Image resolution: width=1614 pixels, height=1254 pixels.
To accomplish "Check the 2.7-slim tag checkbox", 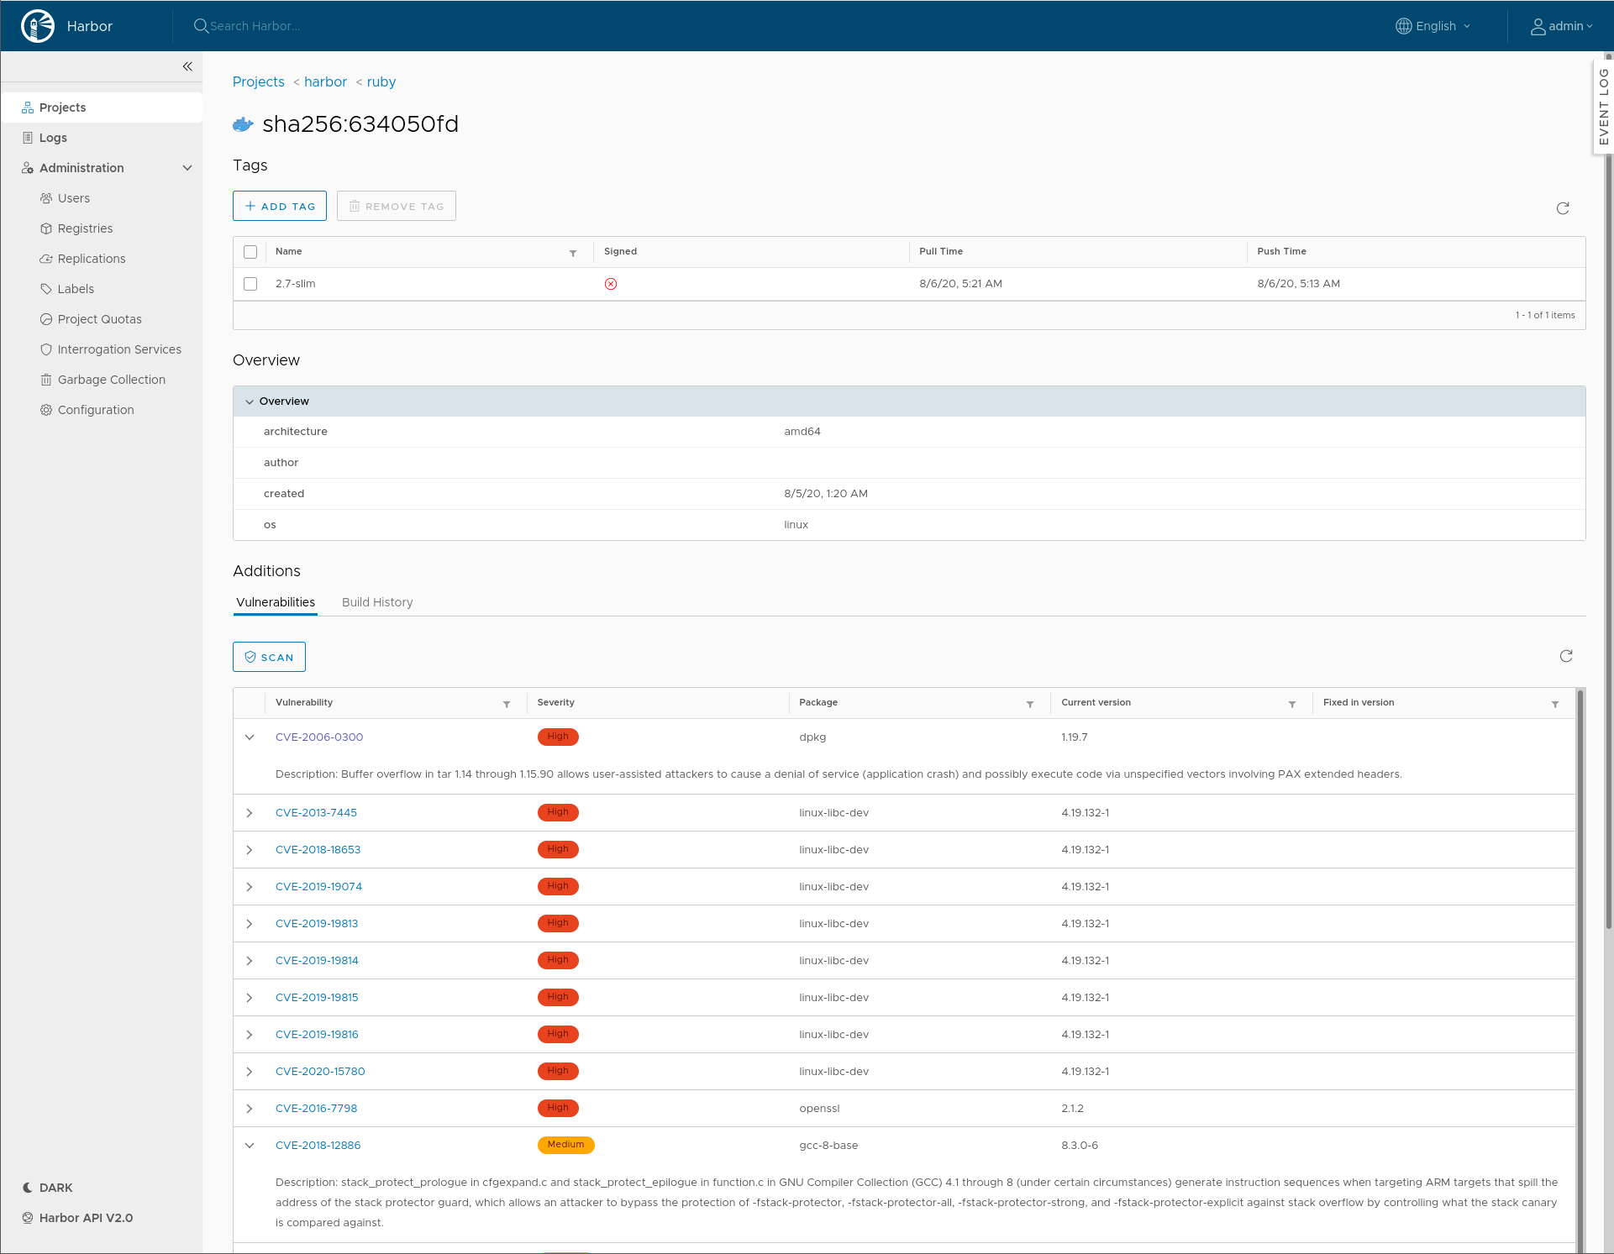I will tap(250, 284).
